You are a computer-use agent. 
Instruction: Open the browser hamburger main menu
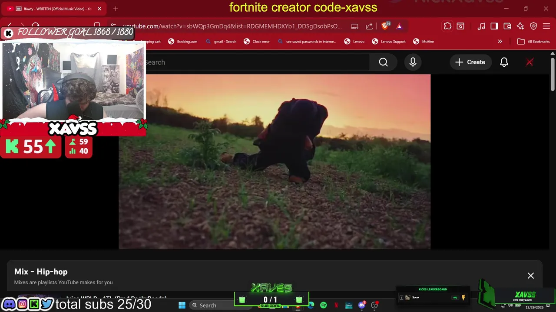(x=546, y=26)
